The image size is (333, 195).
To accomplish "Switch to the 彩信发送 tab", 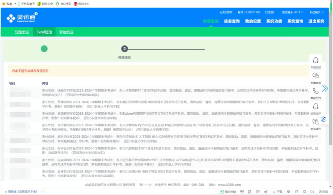I will pyautogui.click(x=66, y=32).
